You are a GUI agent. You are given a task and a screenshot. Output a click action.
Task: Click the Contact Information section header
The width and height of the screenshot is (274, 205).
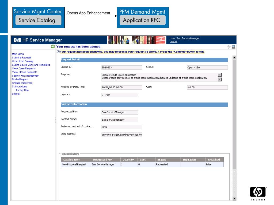tap(144, 104)
